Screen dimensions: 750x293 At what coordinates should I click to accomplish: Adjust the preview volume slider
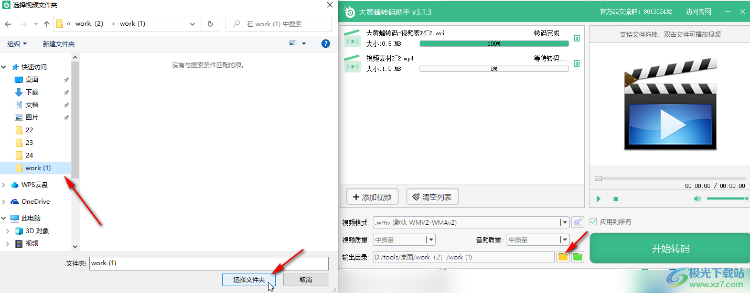point(727,198)
